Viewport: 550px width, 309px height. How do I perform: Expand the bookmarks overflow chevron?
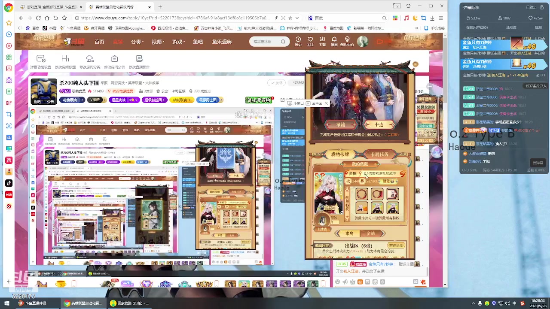(x=417, y=28)
